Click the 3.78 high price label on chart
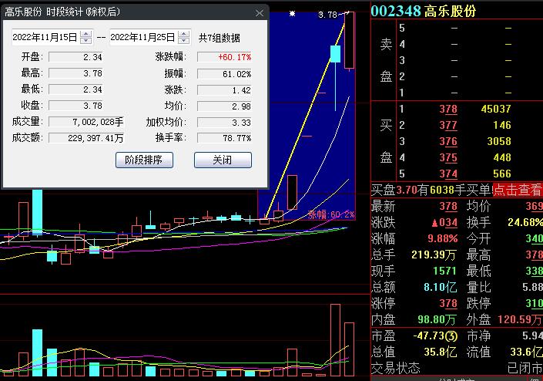This screenshot has height=381, width=543. pos(327,14)
